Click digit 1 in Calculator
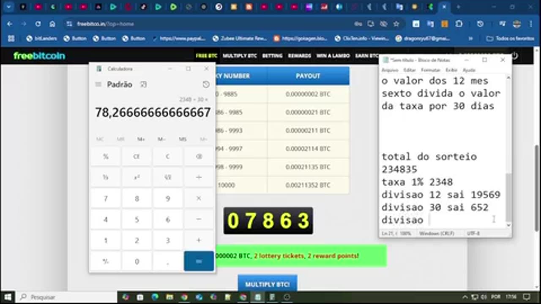 point(106,241)
